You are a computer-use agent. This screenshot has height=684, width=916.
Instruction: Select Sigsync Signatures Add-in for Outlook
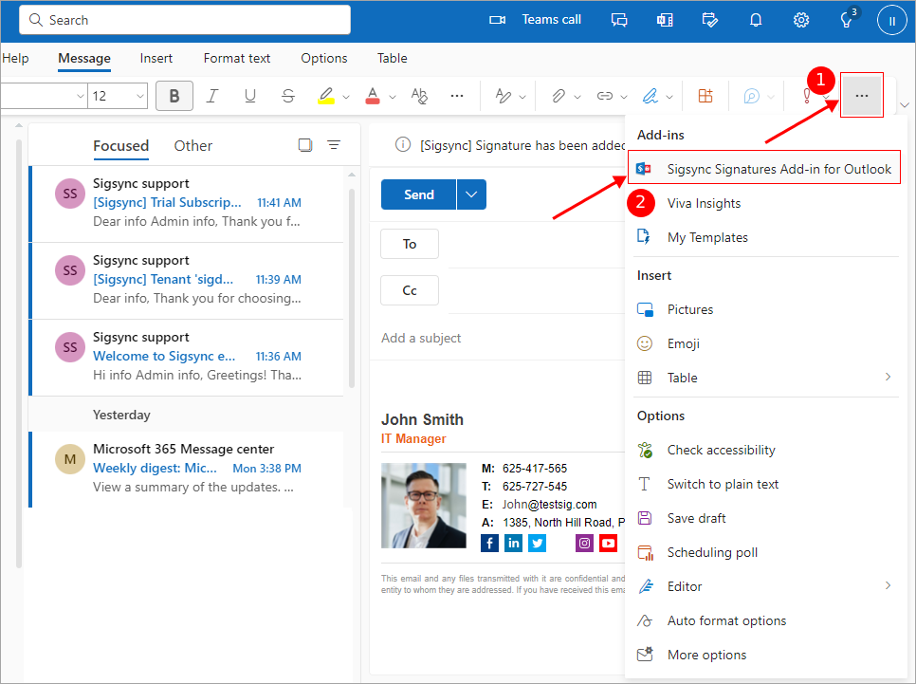coord(764,169)
